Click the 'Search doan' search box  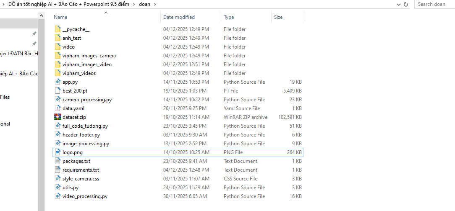coord(435,4)
